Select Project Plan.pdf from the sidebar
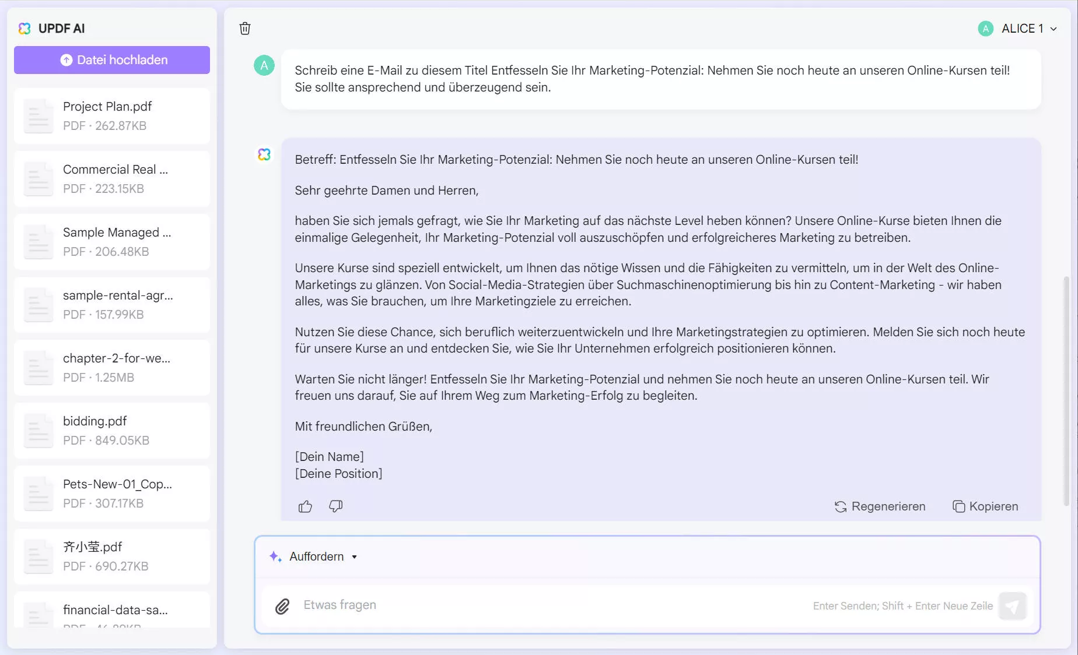The image size is (1078, 655). (111, 115)
